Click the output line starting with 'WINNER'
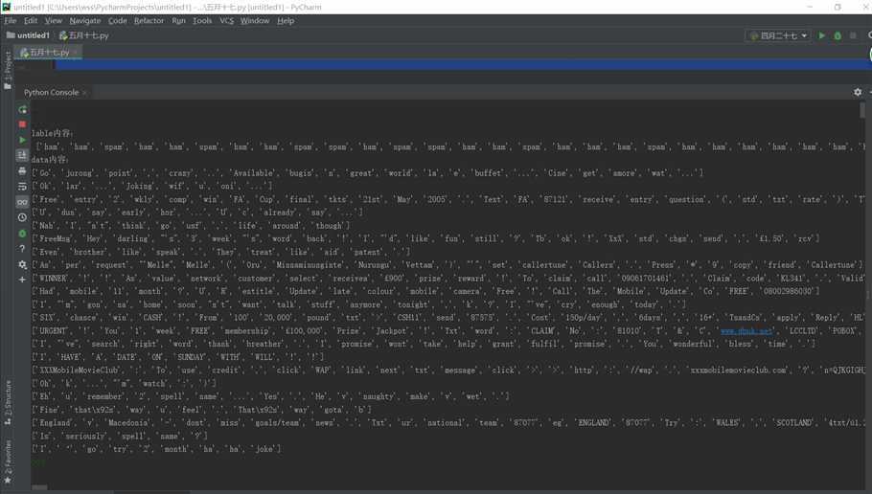The image size is (872, 494). [x=448, y=279]
